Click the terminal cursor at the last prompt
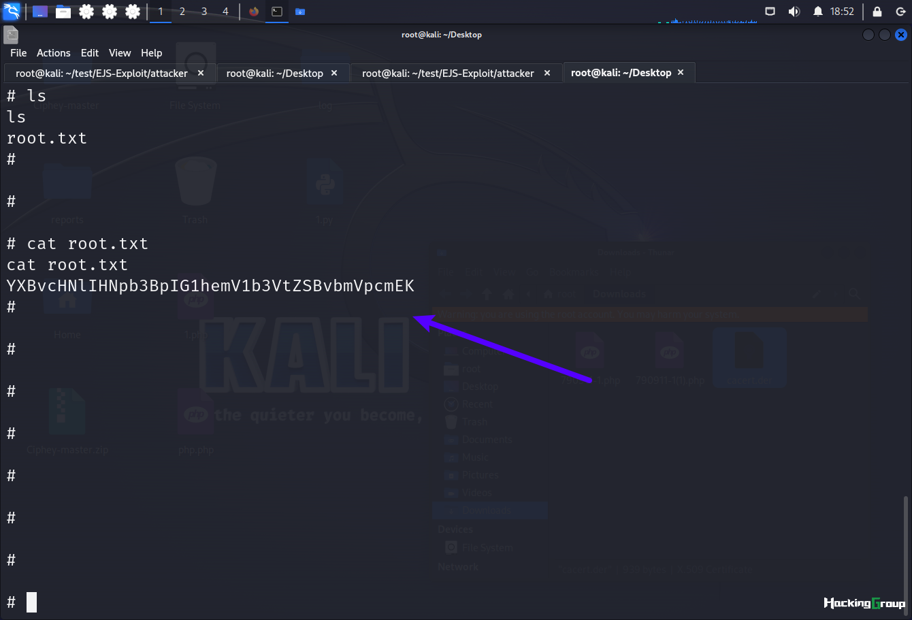This screenshot has height=620, width=912. (31, 602)
